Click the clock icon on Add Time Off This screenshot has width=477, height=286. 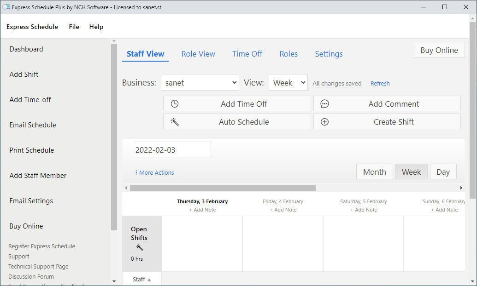tap(175, 104)
